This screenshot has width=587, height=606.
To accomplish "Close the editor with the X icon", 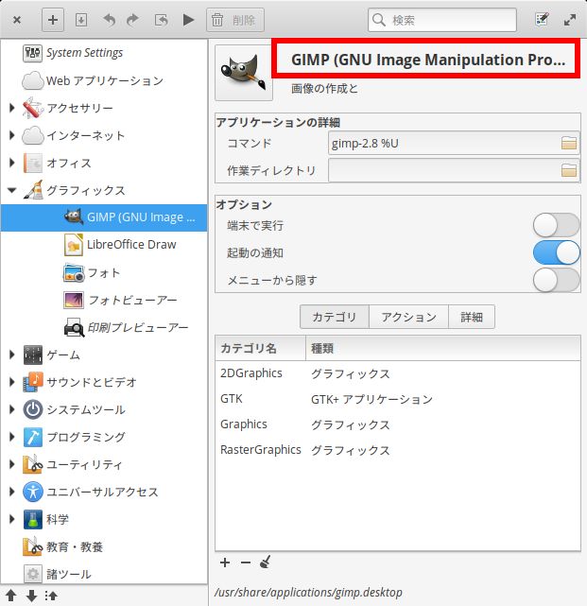I will (x=17, y=20).
